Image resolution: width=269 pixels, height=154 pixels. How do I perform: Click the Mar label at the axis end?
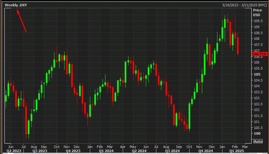click(x=245, y=147)
